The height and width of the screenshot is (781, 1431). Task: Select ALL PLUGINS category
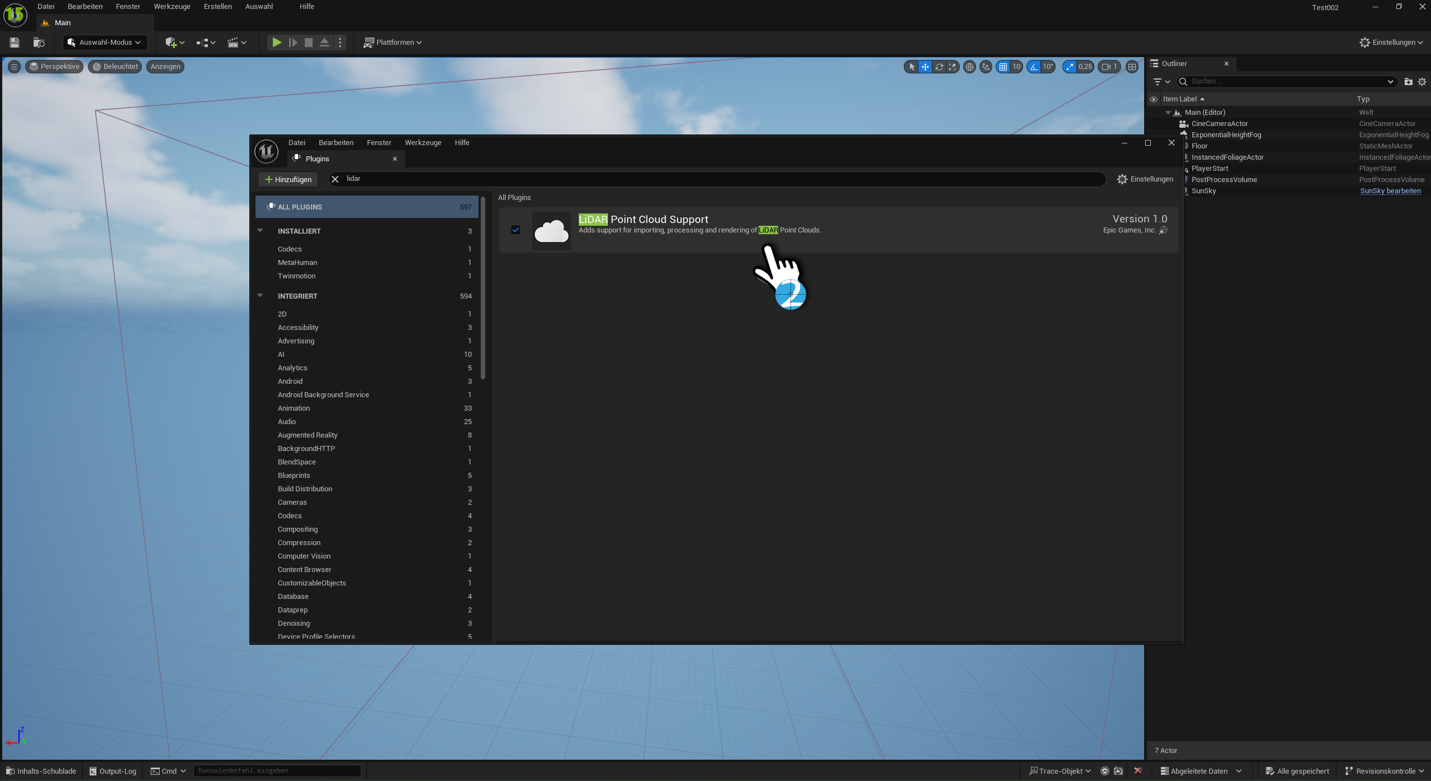coord(367,207)
